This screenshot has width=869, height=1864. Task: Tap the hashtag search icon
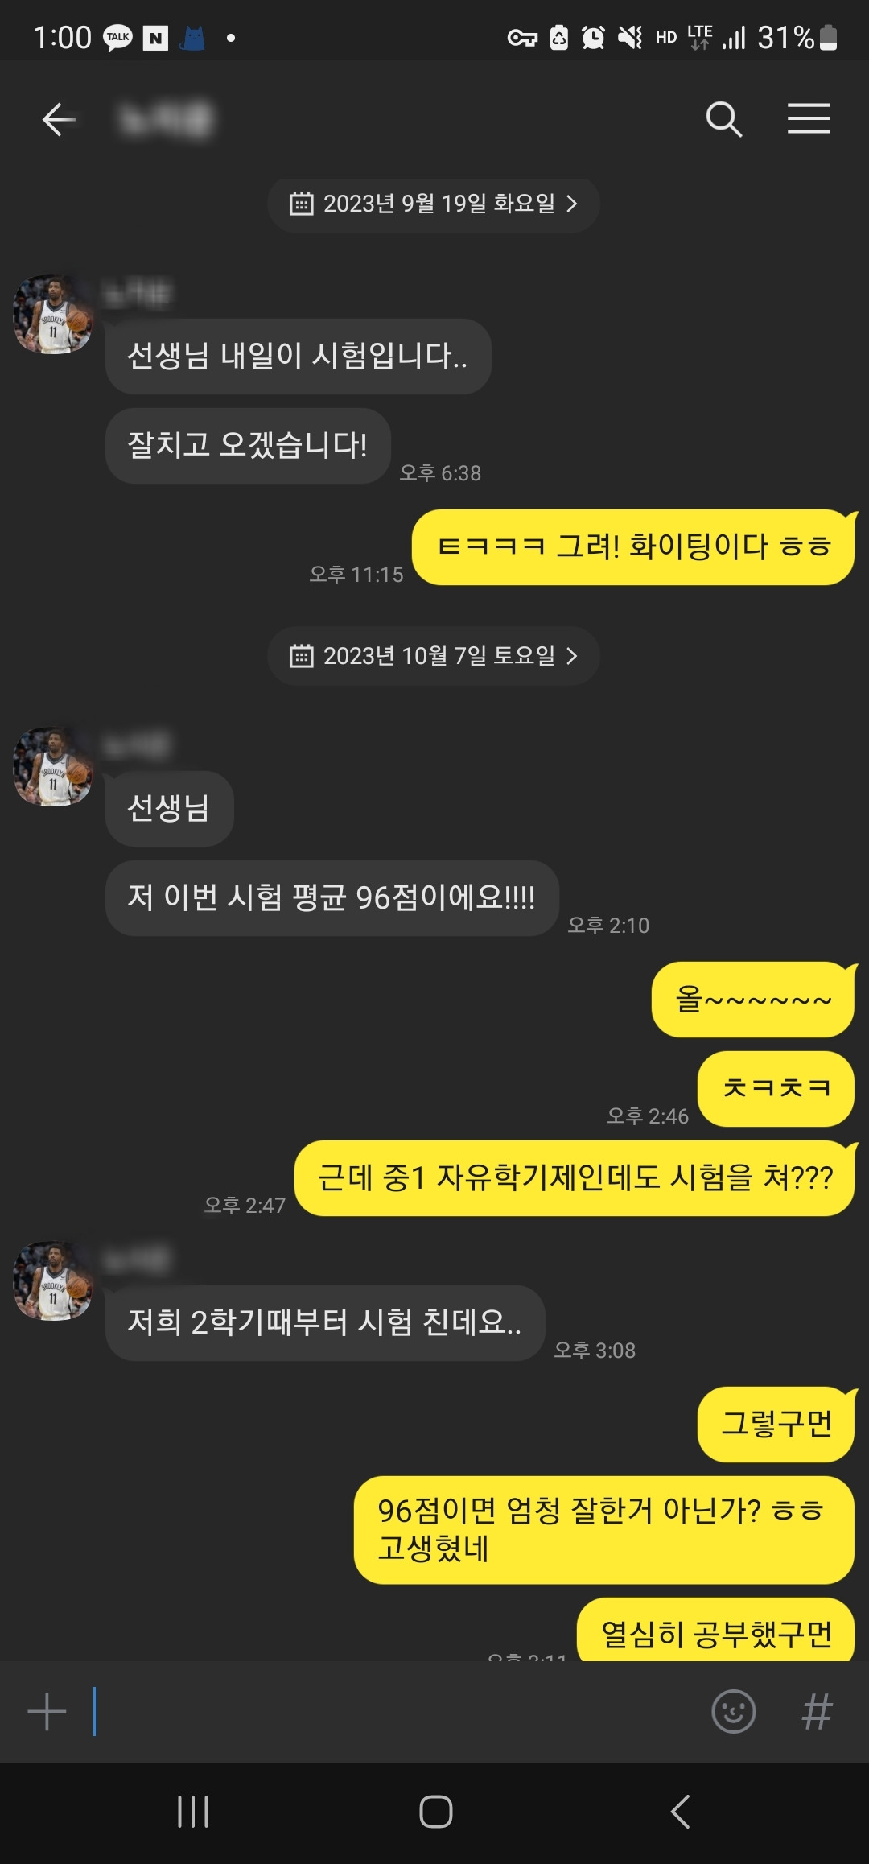pyautogui.click(x=817, y=1711)
